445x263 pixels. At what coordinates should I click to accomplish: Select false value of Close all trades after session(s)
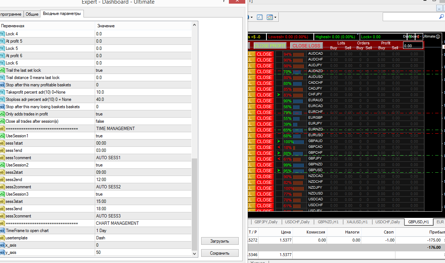pos(144,121)
